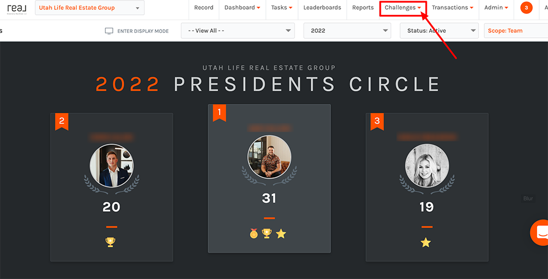Click the trophy icon under score 20
The height and width of the screenshot is (279, 548).
[x=111, y=242]
